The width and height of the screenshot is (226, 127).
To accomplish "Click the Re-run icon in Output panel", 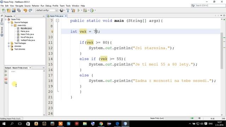I will point(6,71).
